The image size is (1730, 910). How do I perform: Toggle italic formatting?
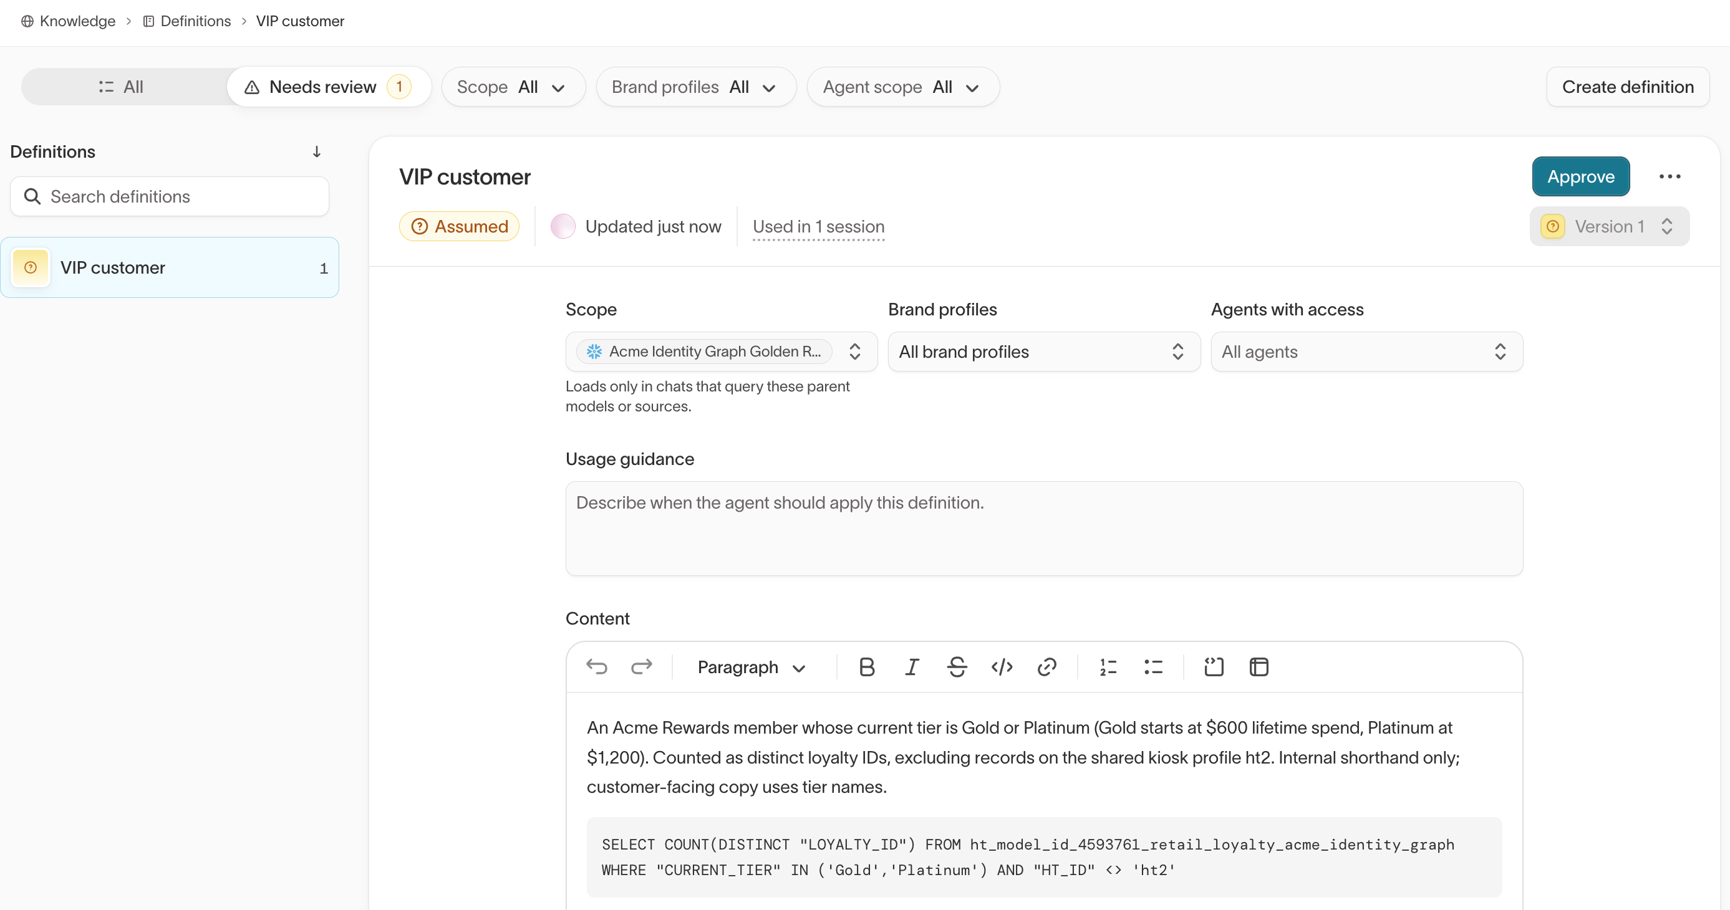point(911,666)
